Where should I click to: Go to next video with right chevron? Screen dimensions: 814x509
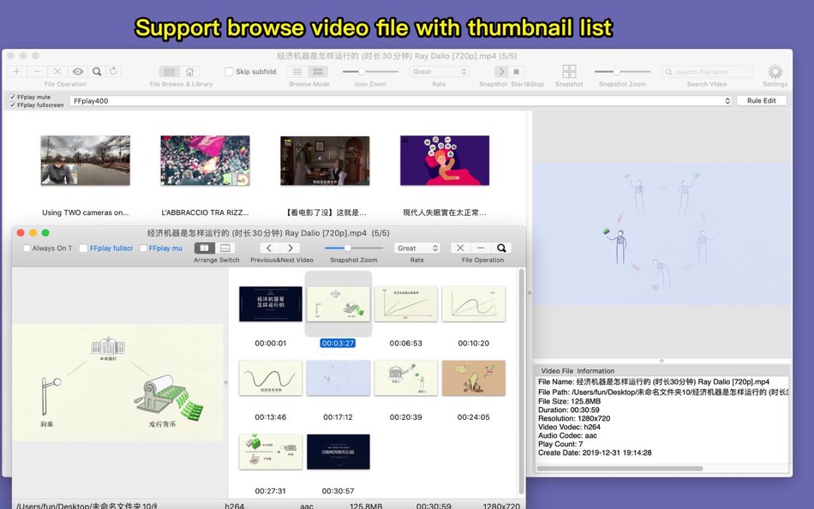(x=290, y=249)
